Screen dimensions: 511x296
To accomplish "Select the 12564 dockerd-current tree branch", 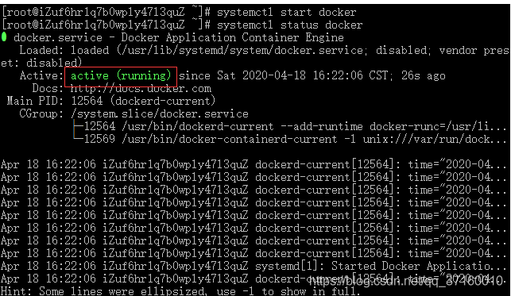I will [289, 126].
